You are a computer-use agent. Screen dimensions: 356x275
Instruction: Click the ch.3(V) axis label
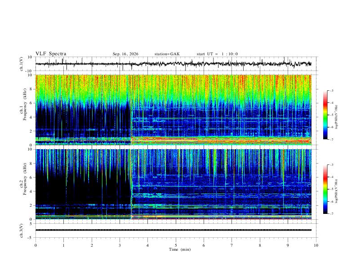coord(22,231)
